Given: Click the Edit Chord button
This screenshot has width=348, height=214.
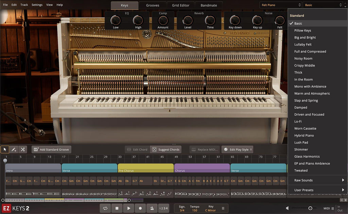Looking at the screenshot, I should [137, 150].
